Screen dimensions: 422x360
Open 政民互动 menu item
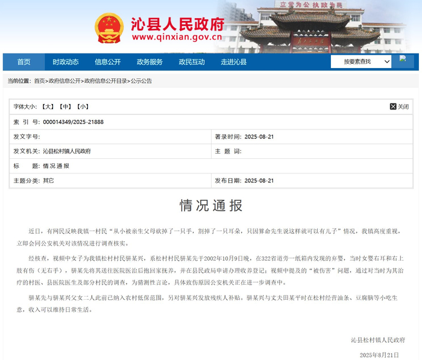pos(192,62)
